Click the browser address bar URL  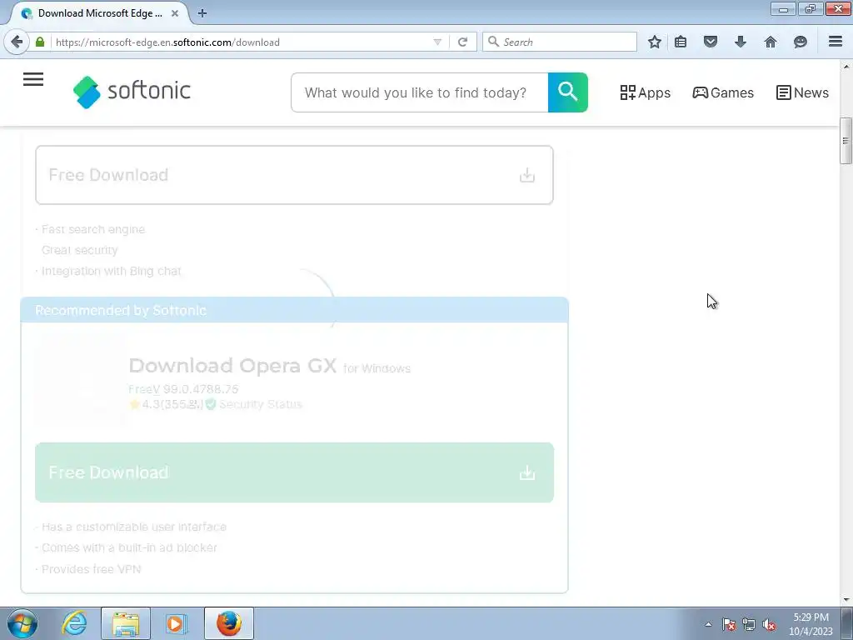(x=239, y=42)
